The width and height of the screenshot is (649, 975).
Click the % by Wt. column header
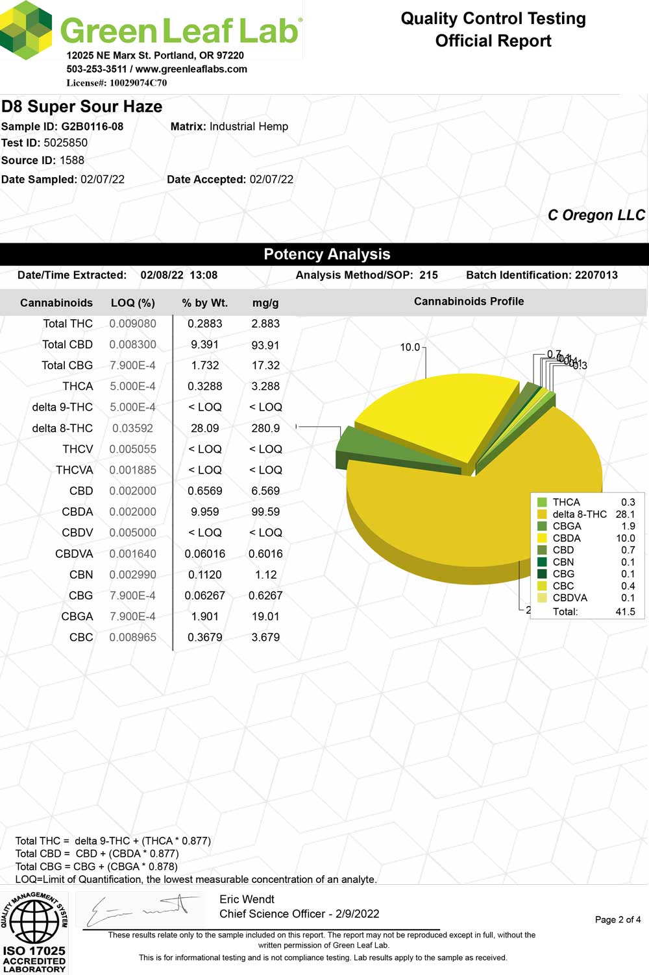pyautogui.click(x=204, y=303)
